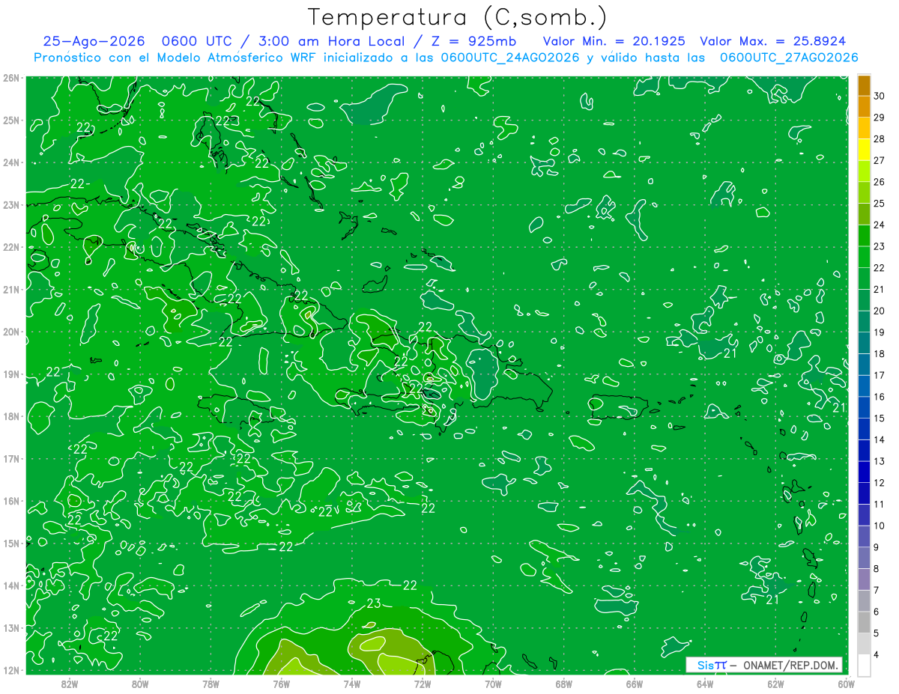Click the 70W longitude axis label

(493, 683)
